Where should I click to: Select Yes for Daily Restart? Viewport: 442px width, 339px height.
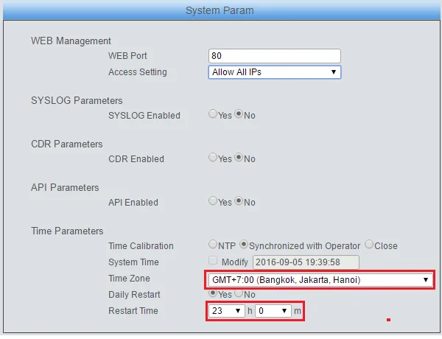213,293
